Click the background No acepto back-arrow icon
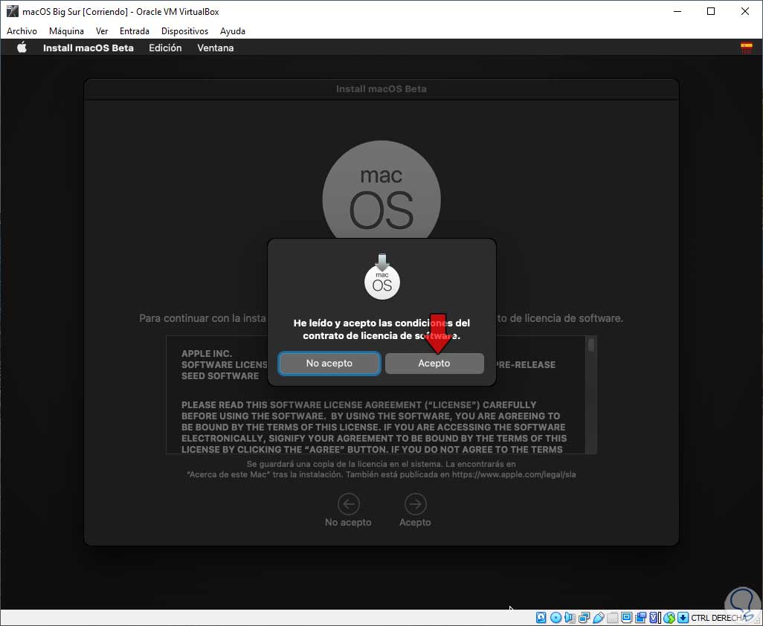 pyautogui.click(x=349, y=504)
